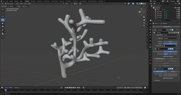The width and height of the screenshot is (181, 95).
Task: Adjust the Displace Midlevel slider
Action: pyautogui.click(x=170, y=44)
